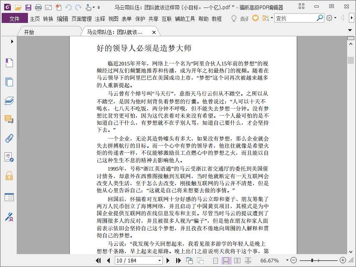This screenshot has width=356, height=267.
Task: Expand the gear settings dropdown arrow
Action: (335, 18)
